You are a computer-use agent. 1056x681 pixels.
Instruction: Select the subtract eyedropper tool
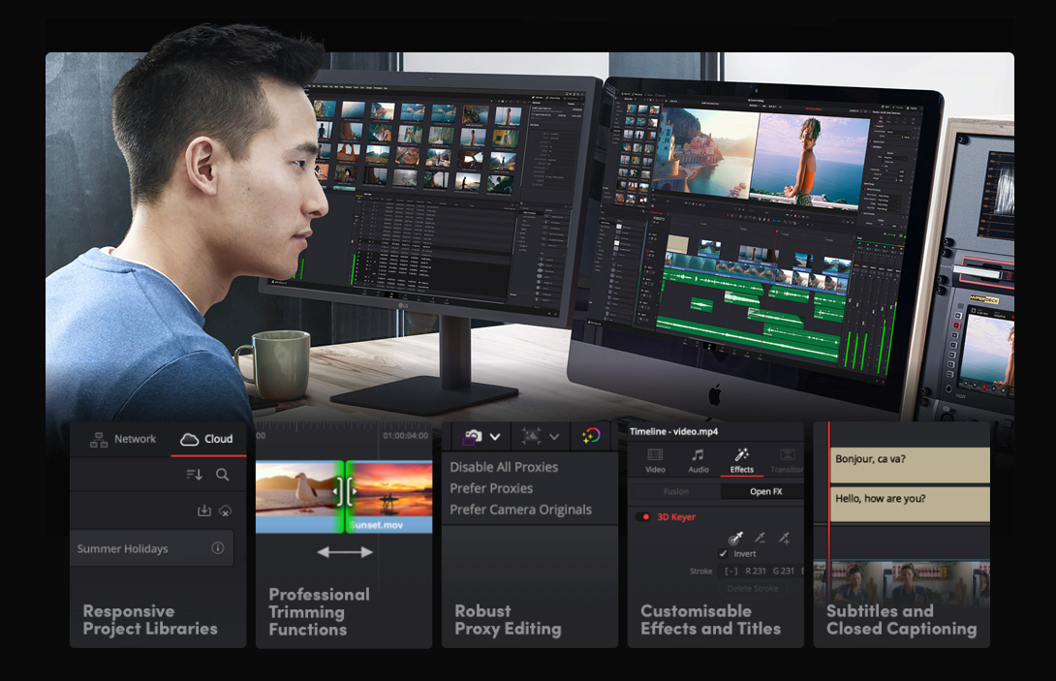761,538
